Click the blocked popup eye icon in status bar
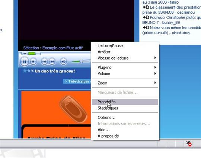This screenshot has width=201, height=158. point(189,144)
